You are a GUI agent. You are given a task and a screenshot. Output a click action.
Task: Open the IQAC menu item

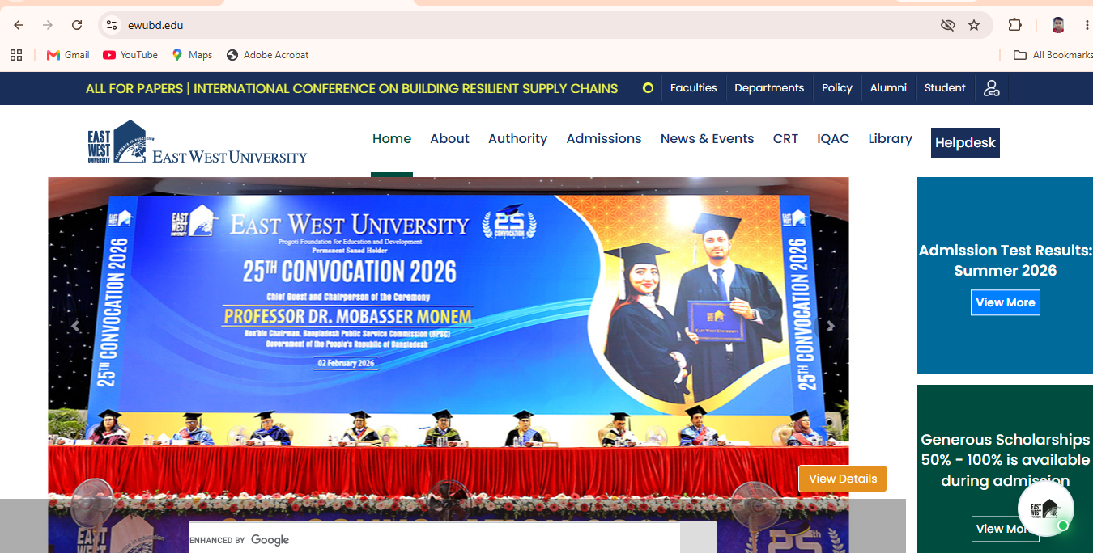tap(833, 139)
